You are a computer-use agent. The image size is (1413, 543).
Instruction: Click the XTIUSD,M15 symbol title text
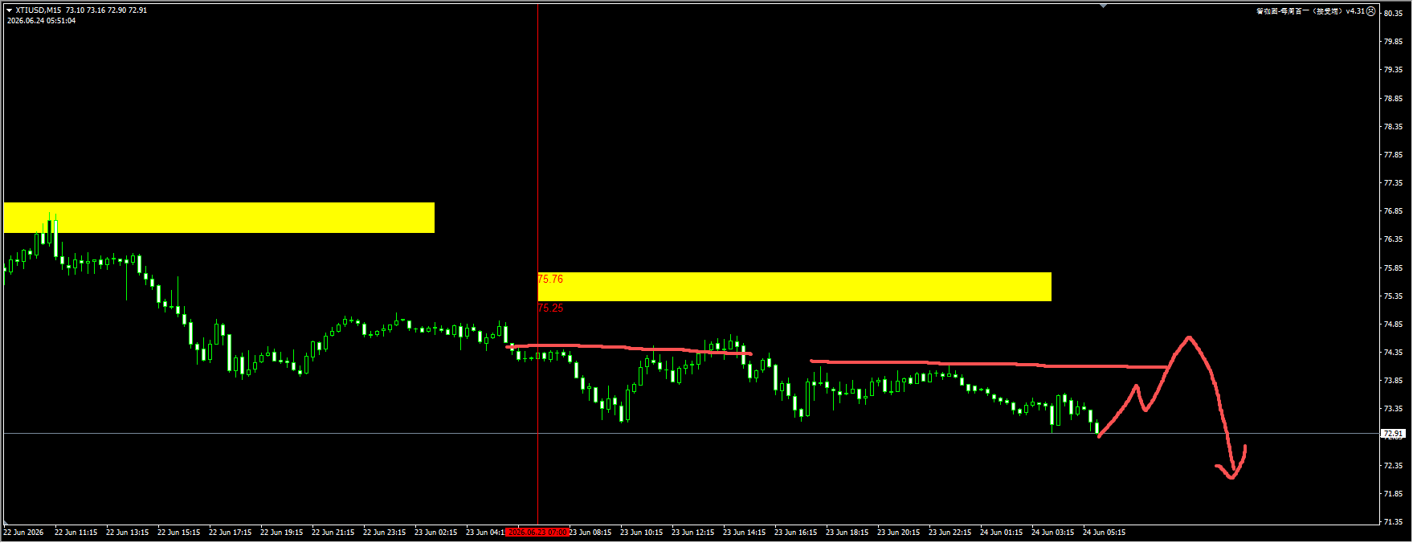click(x=39, y=10)
